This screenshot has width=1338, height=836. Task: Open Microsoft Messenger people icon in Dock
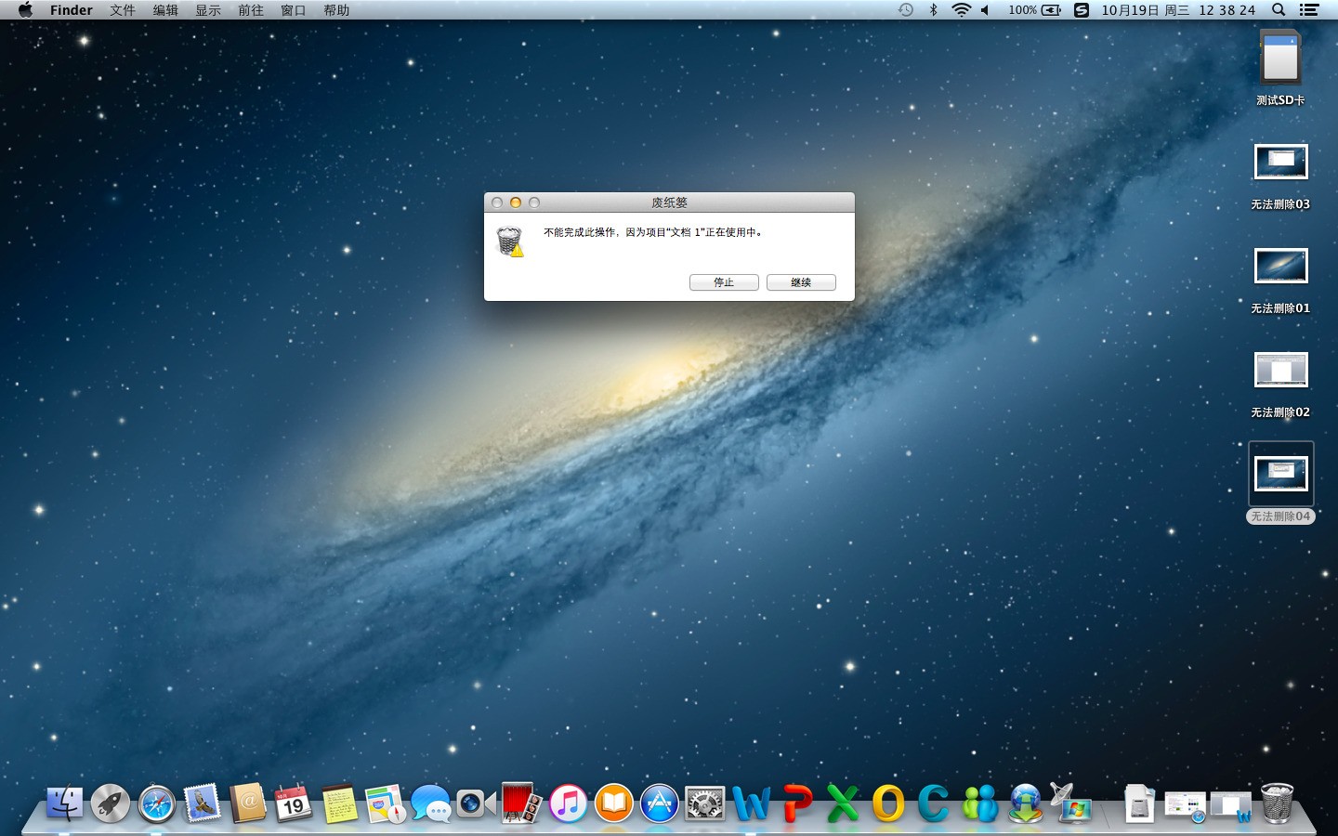(x=979, y=803)
